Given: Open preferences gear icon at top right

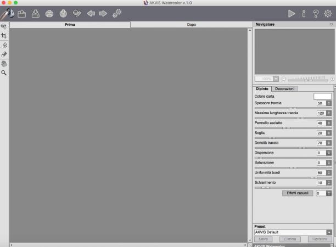Looking at the screenshot, I should click(328, 14).
